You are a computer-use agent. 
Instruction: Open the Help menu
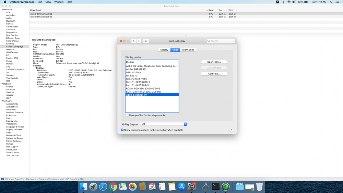pyautogui.click(x=69, y=2)
